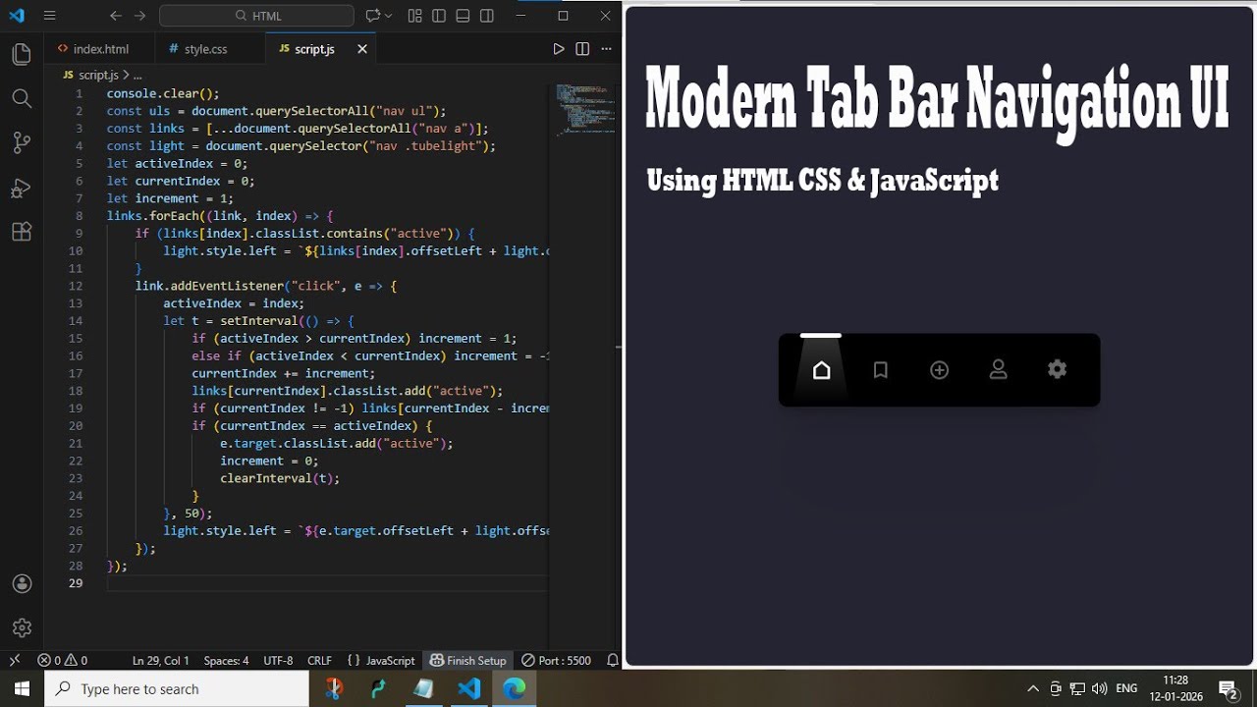Screen dimensions: 1257x707
Task: Run the current file with the play icon
Action: pos(559,49)
